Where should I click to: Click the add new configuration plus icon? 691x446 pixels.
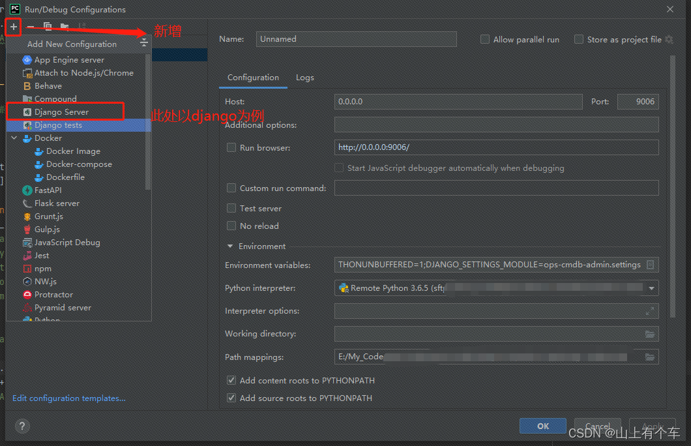[14, 27]
